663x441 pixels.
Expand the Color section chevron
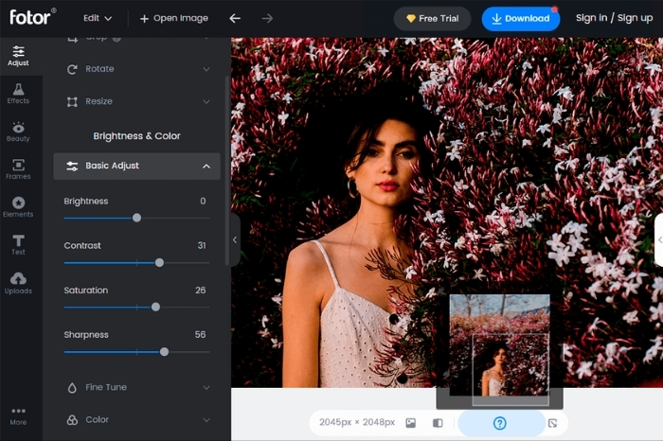206,420
